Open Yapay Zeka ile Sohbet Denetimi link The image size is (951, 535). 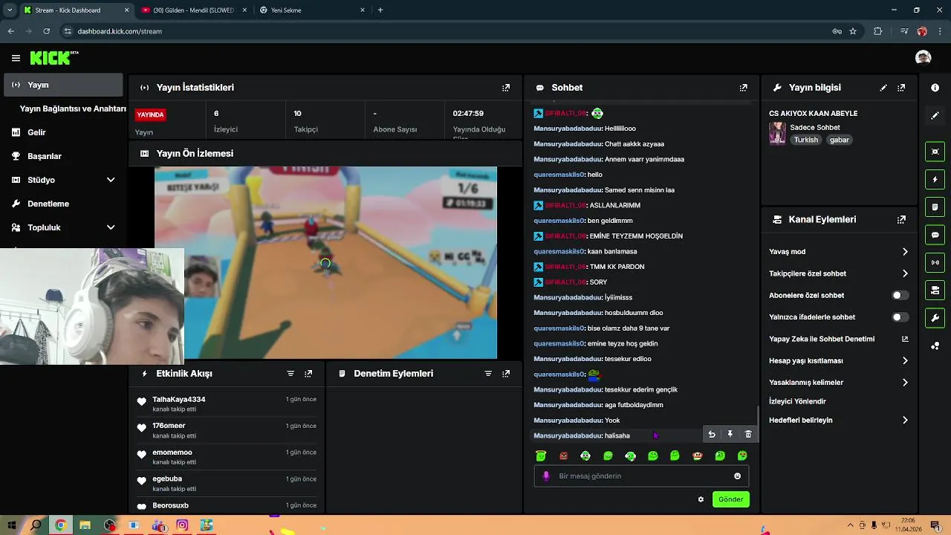click(838, 339)
